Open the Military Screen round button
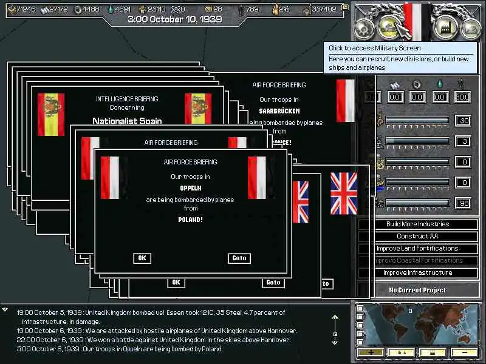The height and width of the screenshot is (364, 486). pyautogui.click(x=389, y=27)
